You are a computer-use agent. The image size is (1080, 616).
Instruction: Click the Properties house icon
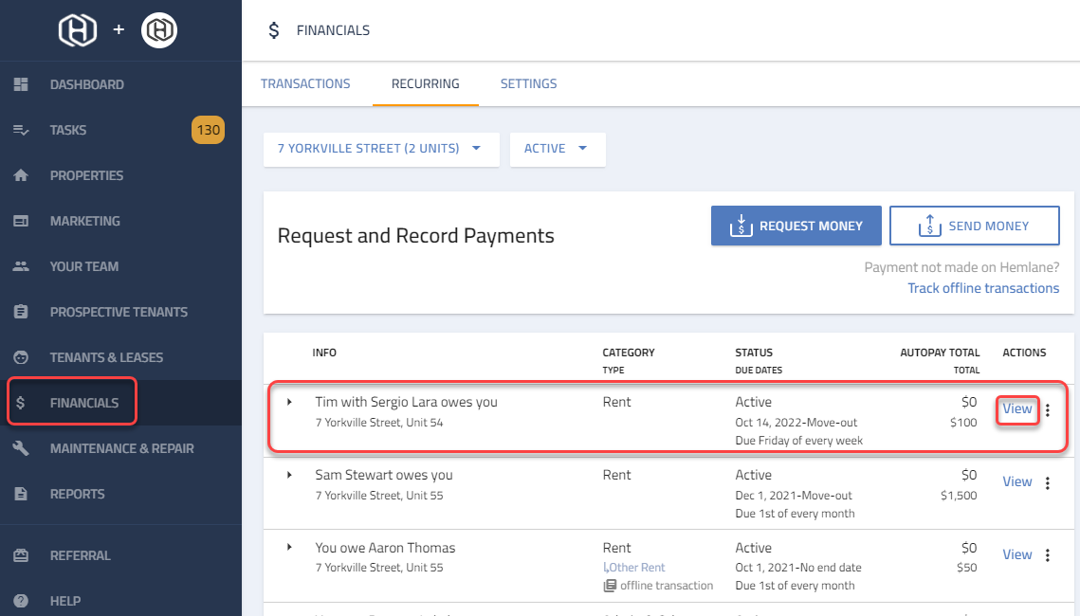pyautogui.click(x=21, y=175)
